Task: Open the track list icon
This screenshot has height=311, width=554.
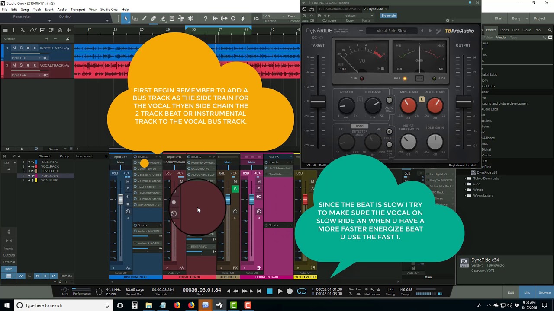Action: point(5,30)
